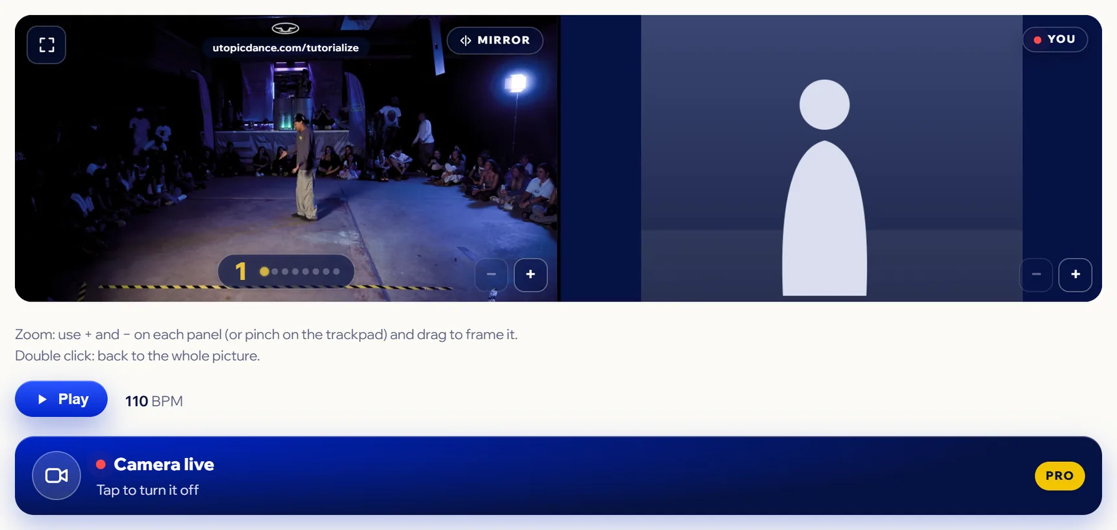Zoom in on the tutorial video panel
Image resolution: width=1117 pixels, height=530 pixels.
tap(531, 275)
